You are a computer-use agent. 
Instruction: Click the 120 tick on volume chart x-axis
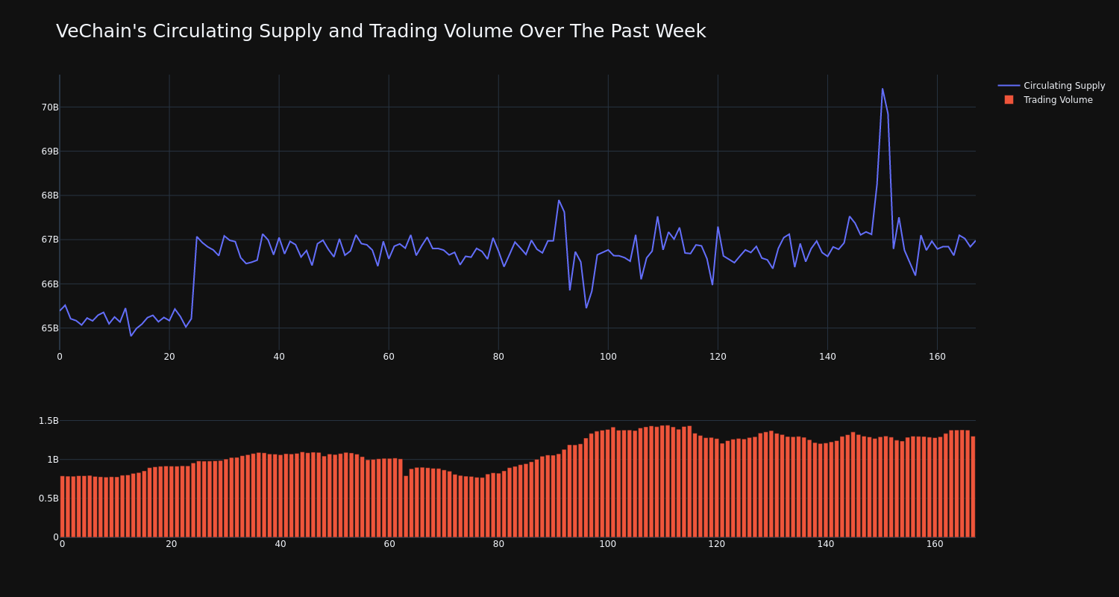pos(717,544)
